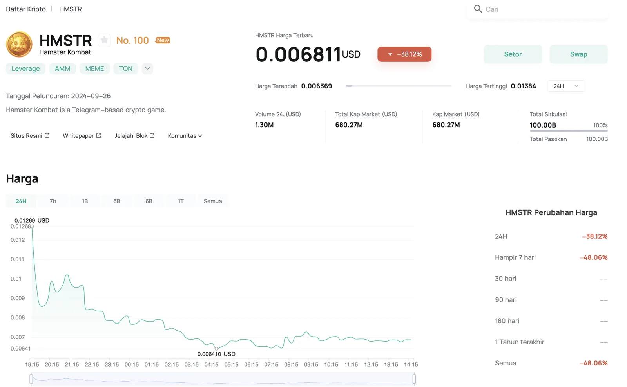The width and height of the screenshot is (627, 387).
Task: Go to Daftar Kripto breadcrumb
Action: (x=26, y=9)
